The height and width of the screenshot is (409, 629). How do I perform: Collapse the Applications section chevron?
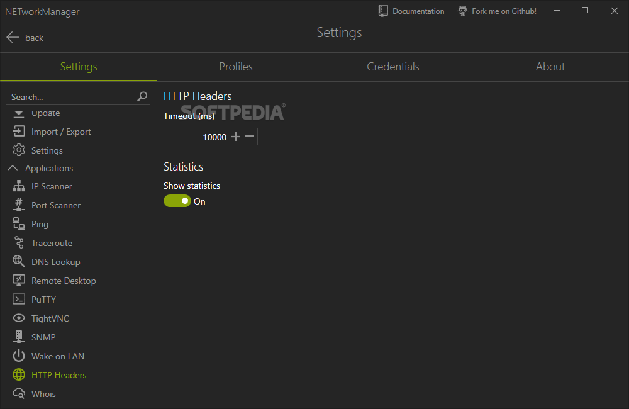pos(13,168)
